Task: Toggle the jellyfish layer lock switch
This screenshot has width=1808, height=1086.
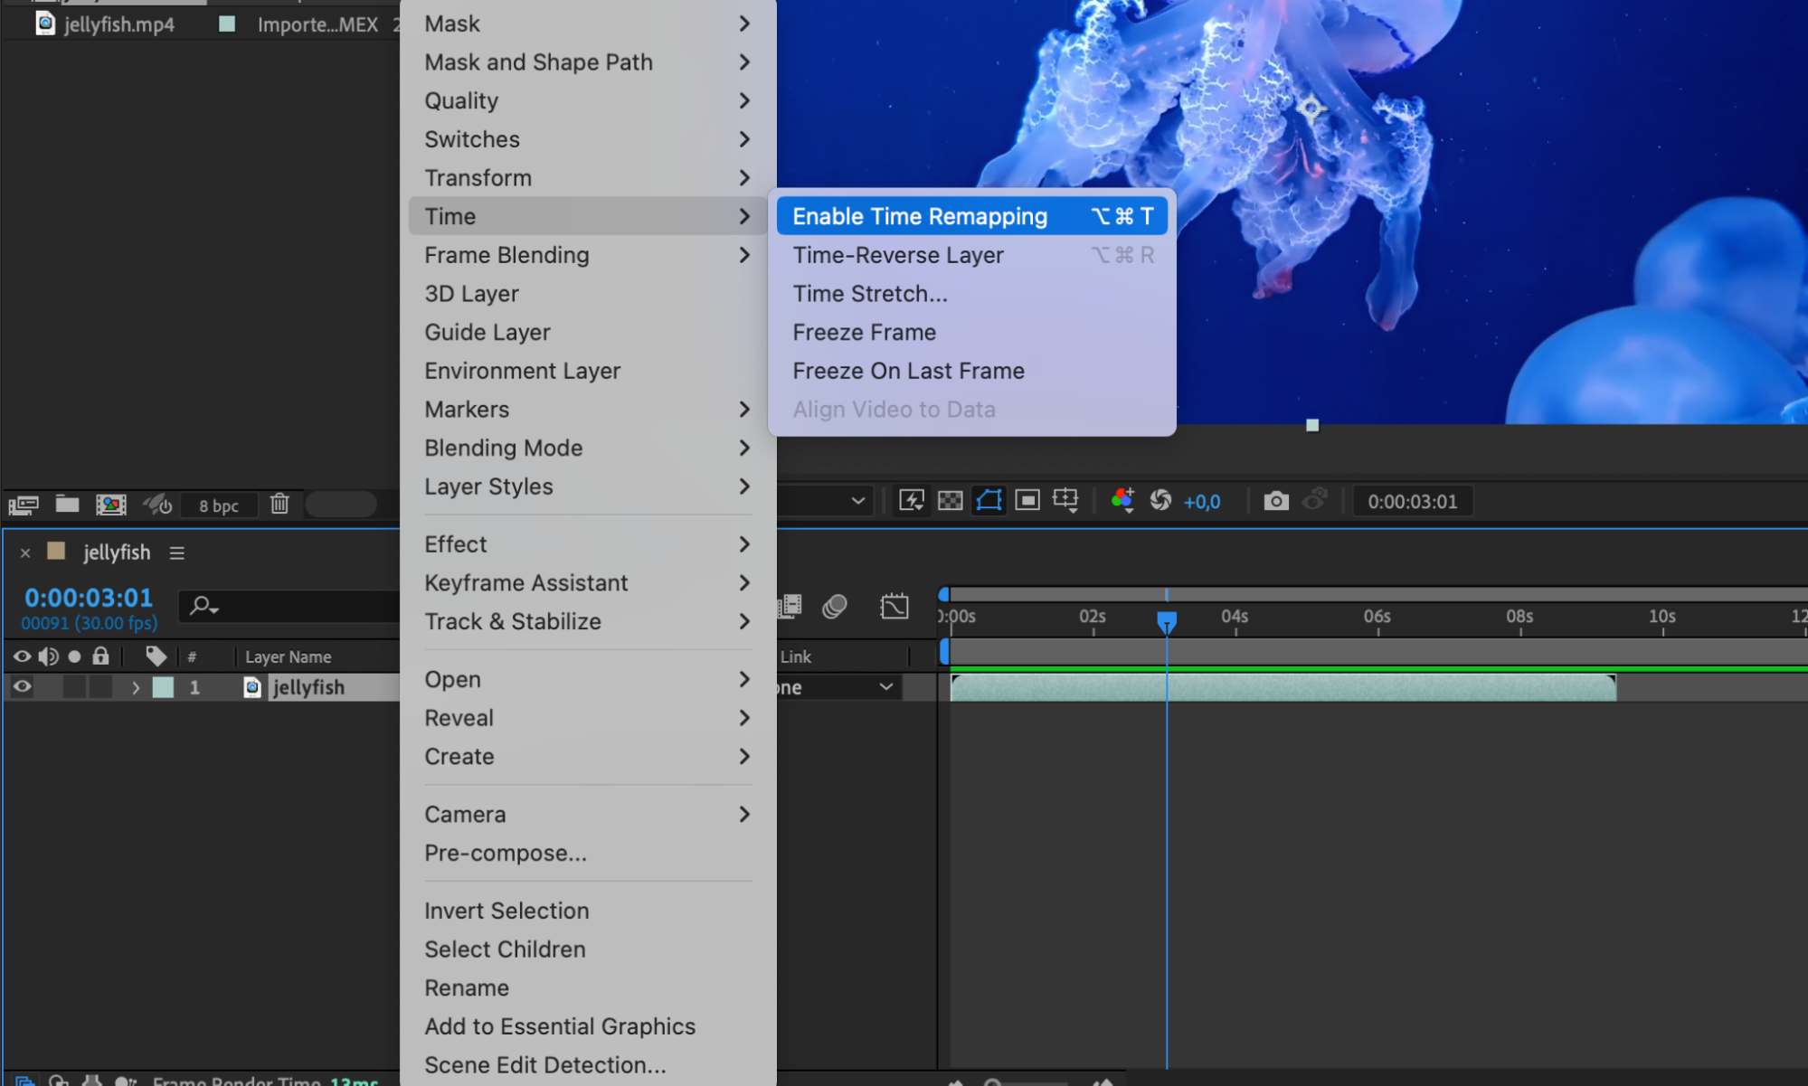Action: coord(100,687)
